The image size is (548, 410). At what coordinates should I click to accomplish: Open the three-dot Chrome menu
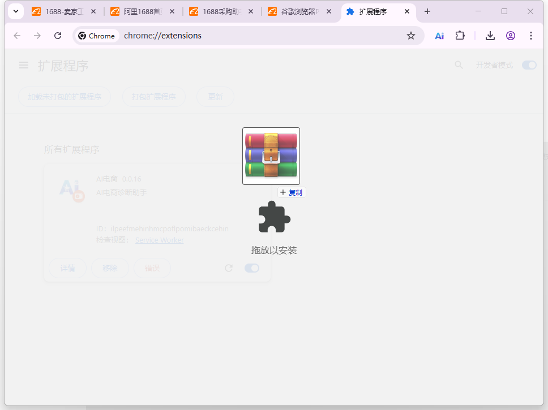click(x=531, y=35)
